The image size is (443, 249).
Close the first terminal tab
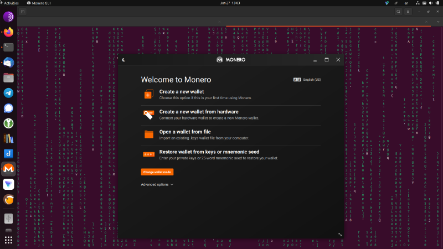click(x=219, y=22)
